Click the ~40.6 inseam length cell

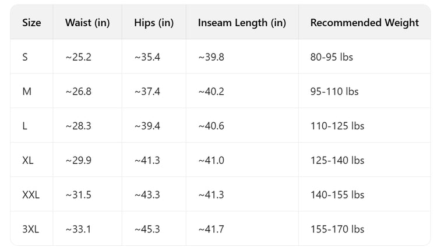(211, 126)
